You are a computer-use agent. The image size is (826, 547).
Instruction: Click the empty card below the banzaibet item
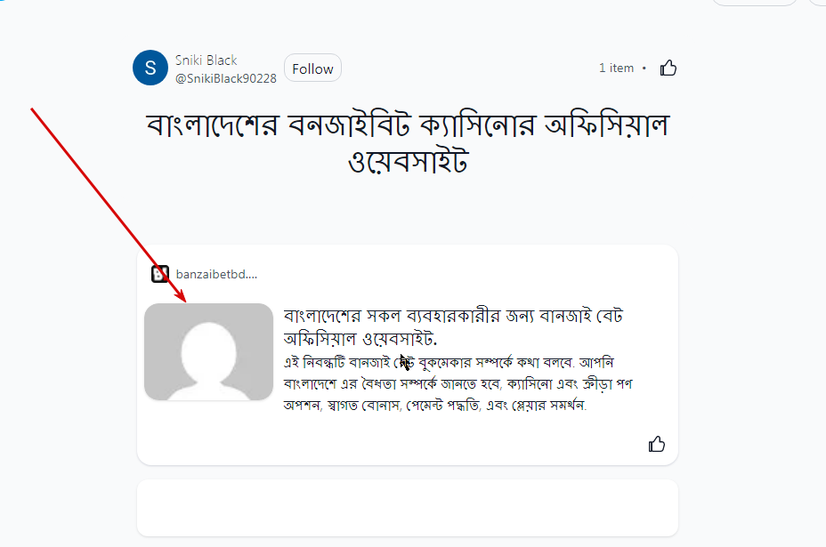pos(407,508)
